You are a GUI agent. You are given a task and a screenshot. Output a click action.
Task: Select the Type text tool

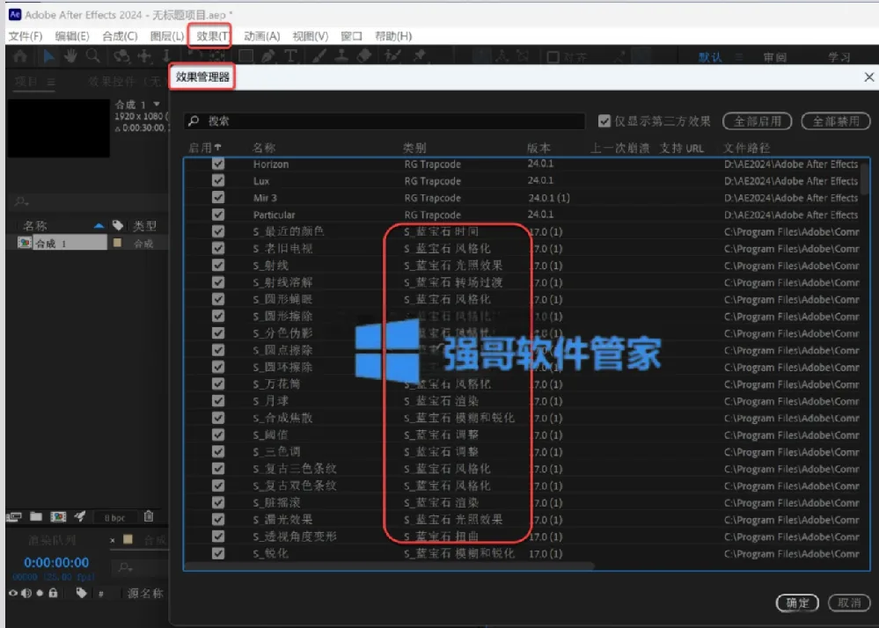(290, 56)
